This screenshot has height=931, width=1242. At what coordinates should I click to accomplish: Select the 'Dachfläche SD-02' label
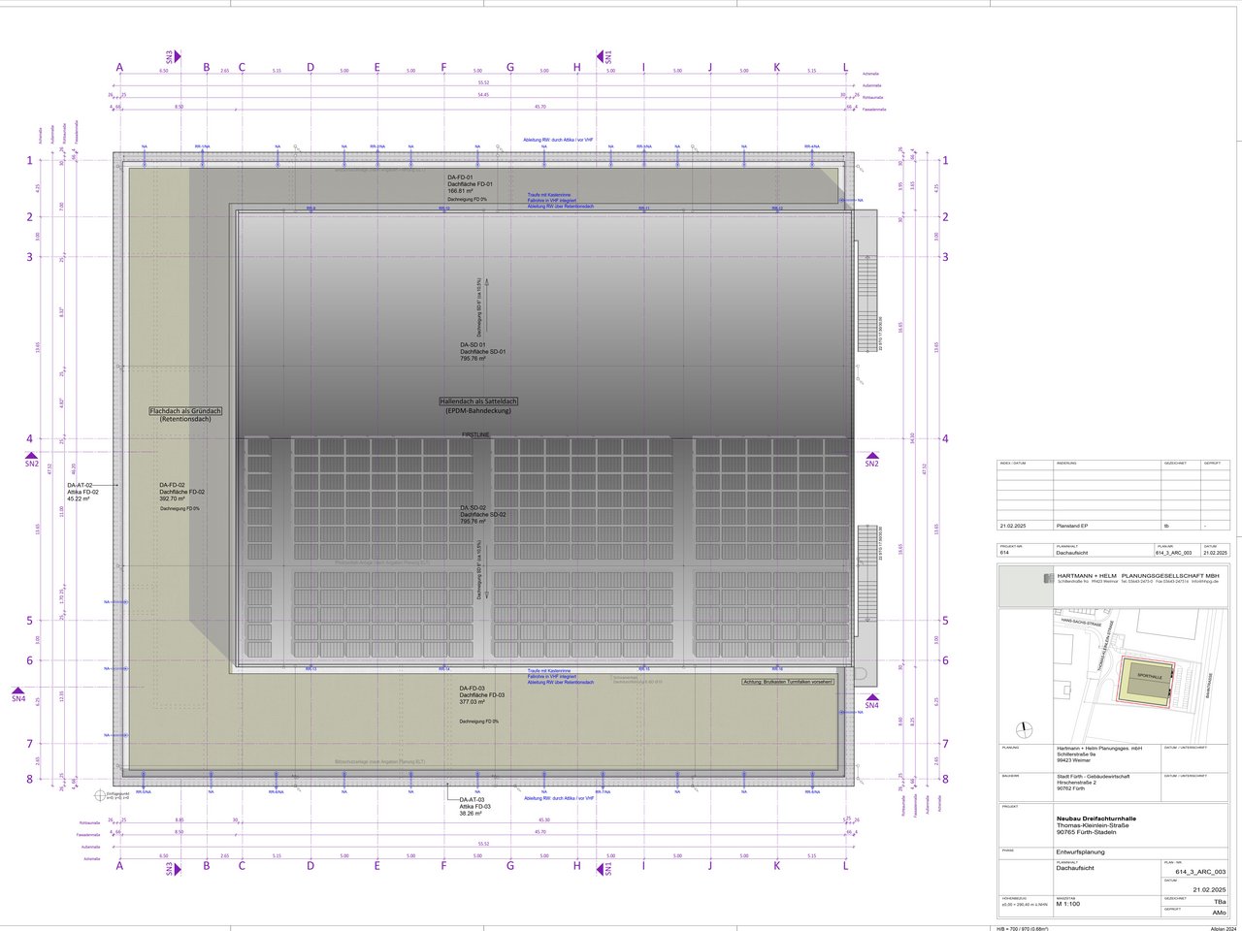(x=483, y=514)
